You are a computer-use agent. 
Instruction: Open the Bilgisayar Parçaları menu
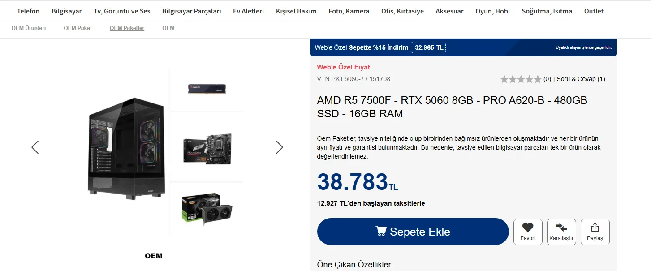coord(192,11)
